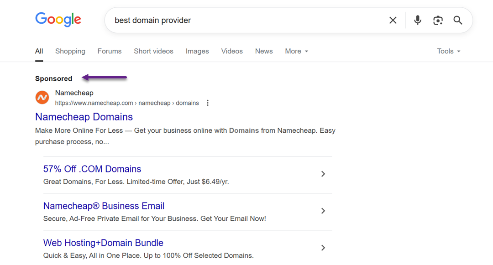Open Google Lens image search icon
The height and width of the screenshot is (265, 493).
[x=438, y=21]
